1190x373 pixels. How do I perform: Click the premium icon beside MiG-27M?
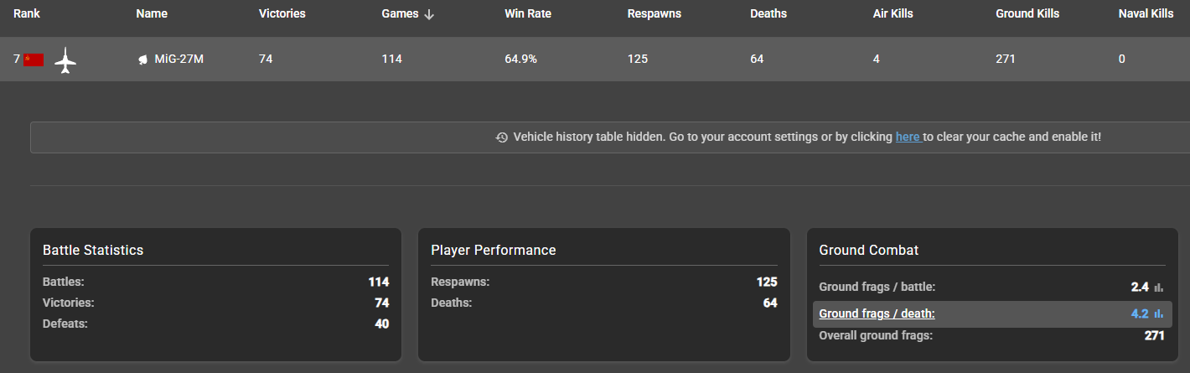[142, 60]
